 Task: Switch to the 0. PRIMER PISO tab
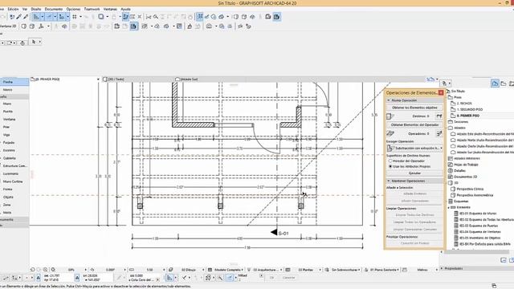pos(65,79)
